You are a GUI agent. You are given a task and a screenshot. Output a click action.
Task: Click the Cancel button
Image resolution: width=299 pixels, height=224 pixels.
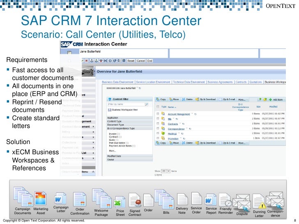141,61
